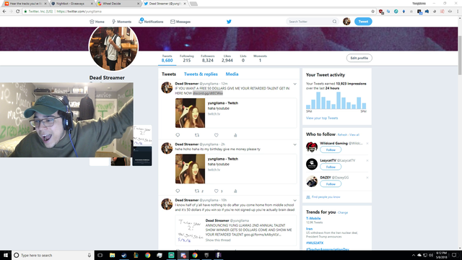The image size is (462, 260).
Task: Open Twitch card thumbnail in birthday tweet
Action: coord(190,169)
